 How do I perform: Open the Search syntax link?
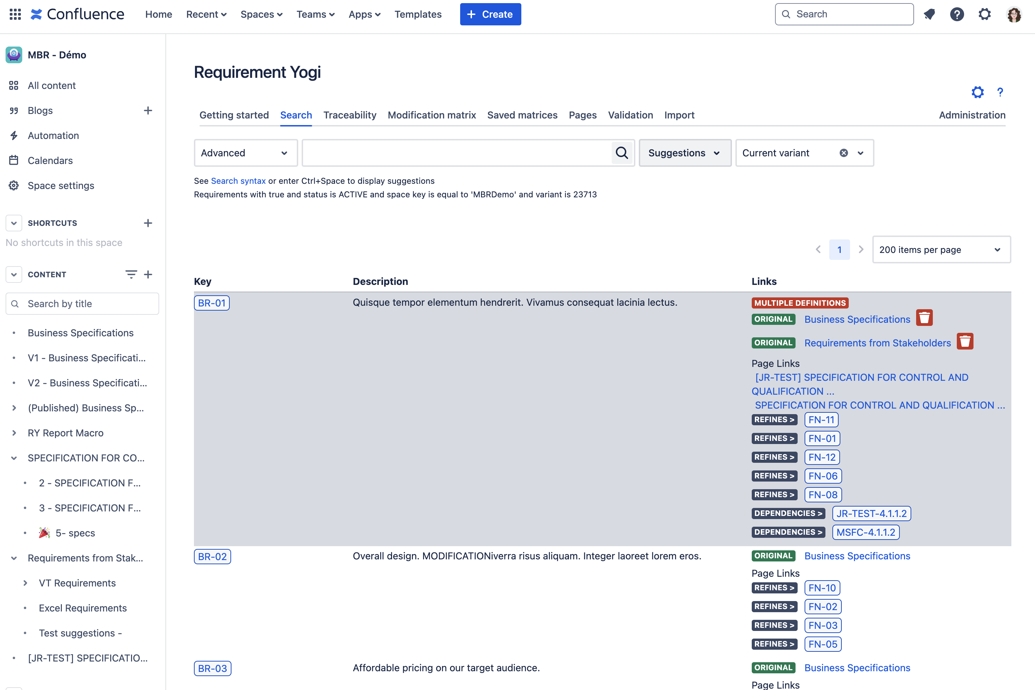click(238, 180)
